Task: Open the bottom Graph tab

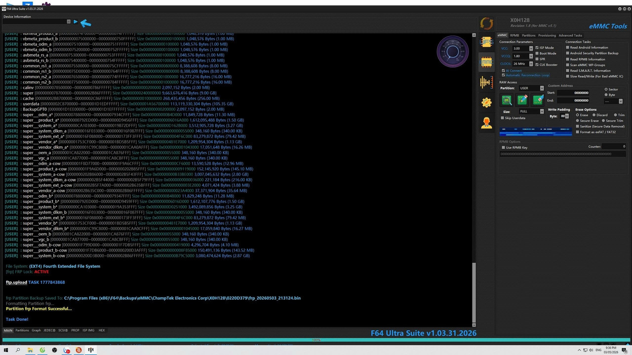Action: pos(36,330)
